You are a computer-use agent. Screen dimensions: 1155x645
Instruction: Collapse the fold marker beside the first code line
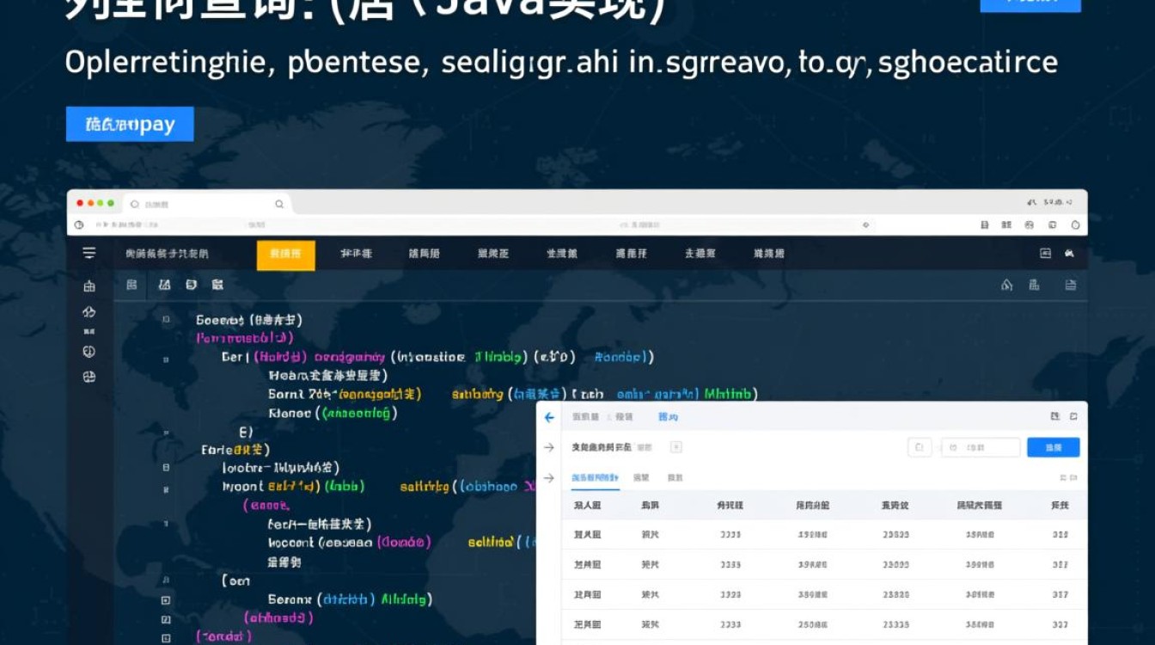[166, 319]
